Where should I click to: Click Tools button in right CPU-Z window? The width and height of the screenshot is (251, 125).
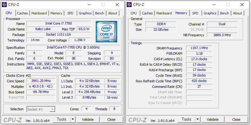186,119
